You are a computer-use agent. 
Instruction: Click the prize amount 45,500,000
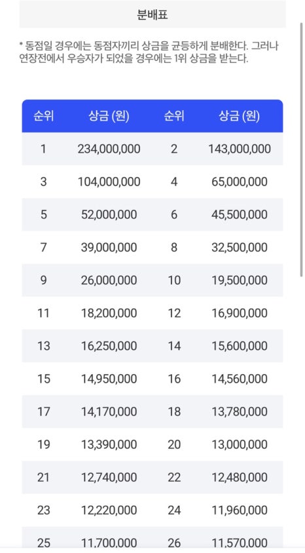pos(240,214)
